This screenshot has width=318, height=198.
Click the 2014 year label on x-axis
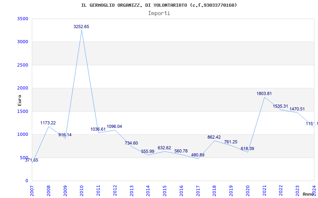click(148, 191)
